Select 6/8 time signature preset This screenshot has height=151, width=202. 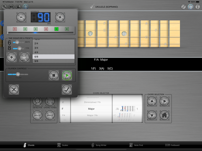click(x=53, y=57)
